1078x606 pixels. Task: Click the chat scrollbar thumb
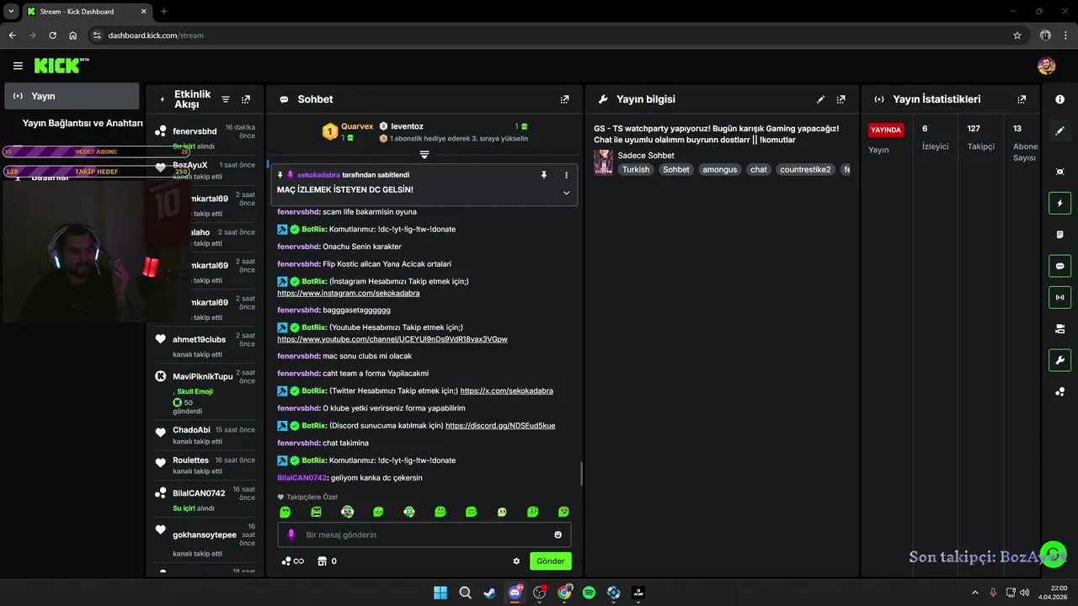[581, 474]
